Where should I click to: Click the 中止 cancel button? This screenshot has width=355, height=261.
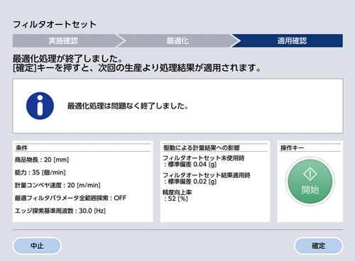pyautogui.click(x=37, y=246)
